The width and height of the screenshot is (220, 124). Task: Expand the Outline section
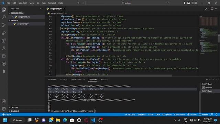coord(14,107)
